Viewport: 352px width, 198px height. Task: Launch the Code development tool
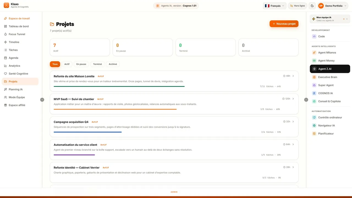pyautogui.click(x=330, y=36)
